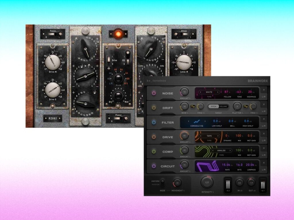The width and height of the screenshot is (294, 220).
Task: Click the Circuit Rate value 15.0k
Action: pyautogui.click(x=226, y=165)
